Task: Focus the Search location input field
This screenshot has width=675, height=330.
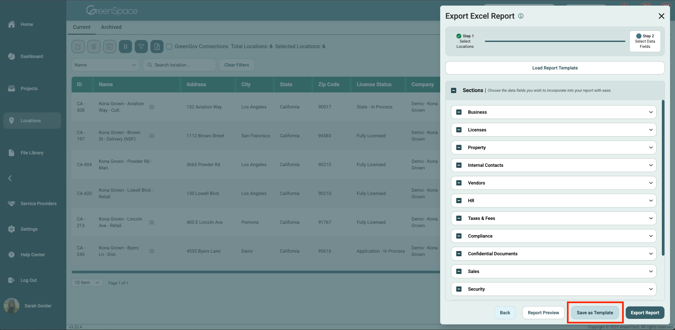Action: click(179, 65)
